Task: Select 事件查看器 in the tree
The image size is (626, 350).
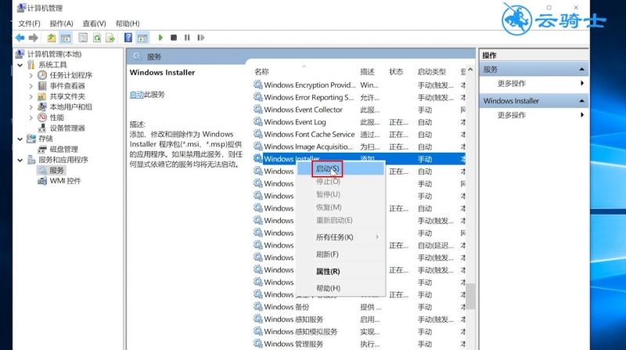Action: [x=67, y=85]
